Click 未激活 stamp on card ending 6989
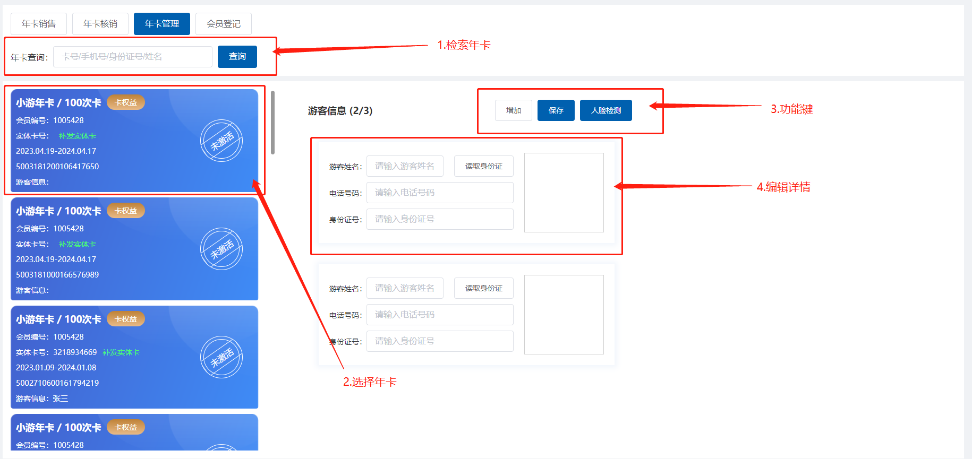 221,249
